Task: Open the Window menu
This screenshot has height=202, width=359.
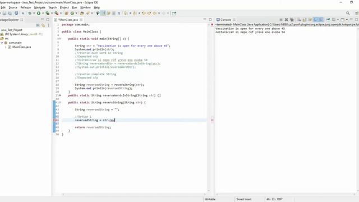Action: (85, 7)
